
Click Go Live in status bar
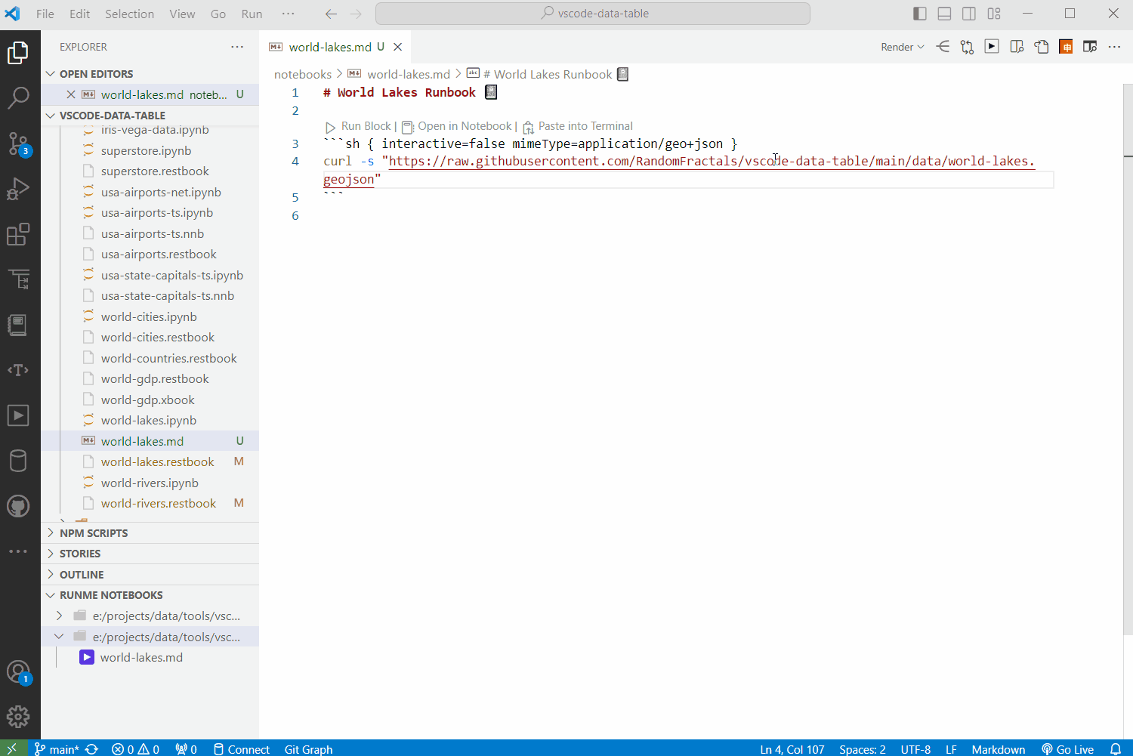click(x=1068, y=749)
